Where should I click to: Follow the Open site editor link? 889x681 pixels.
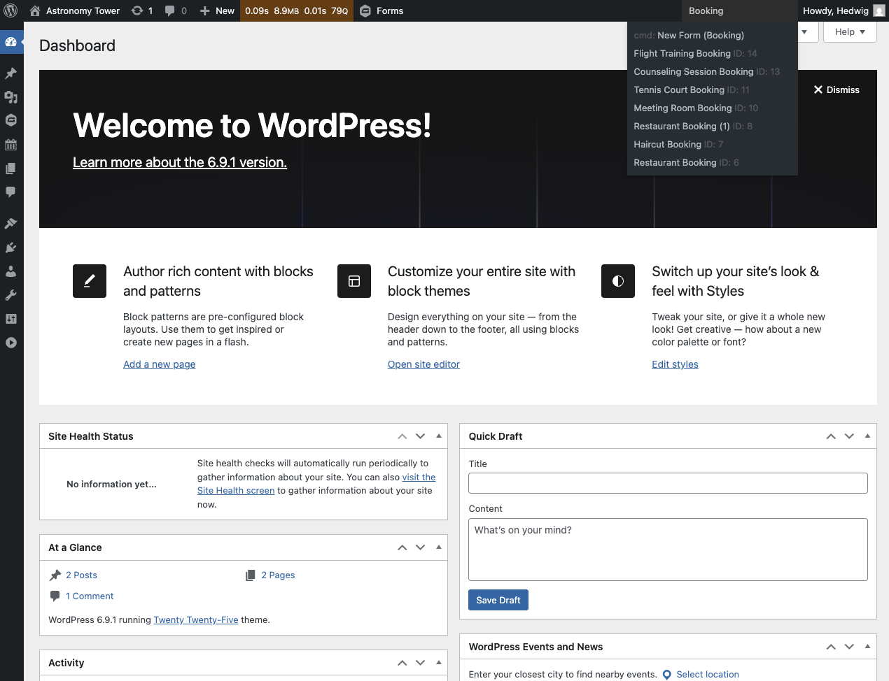pyautogui.click(x=423, y=364)
